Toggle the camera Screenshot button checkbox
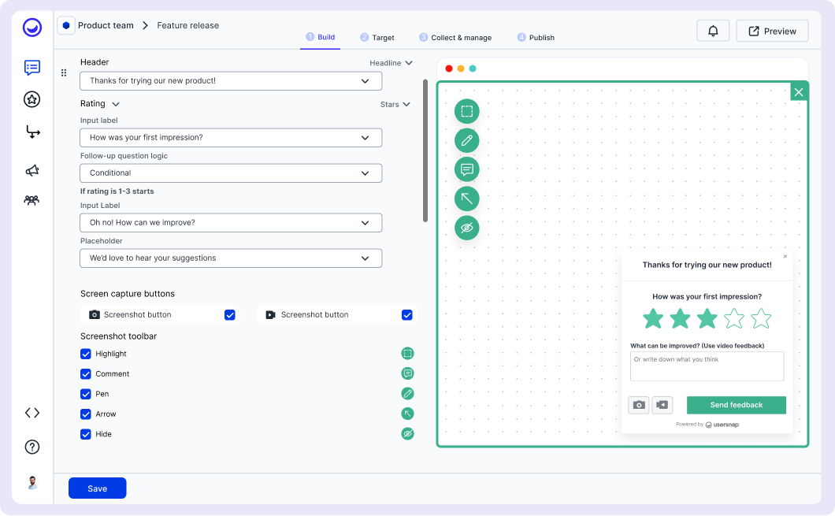This screenshot has width=835, height=516. point(230,314)
